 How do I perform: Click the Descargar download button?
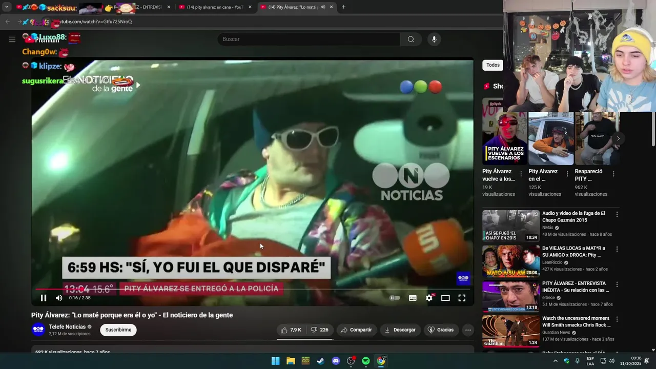click(400, 330)
